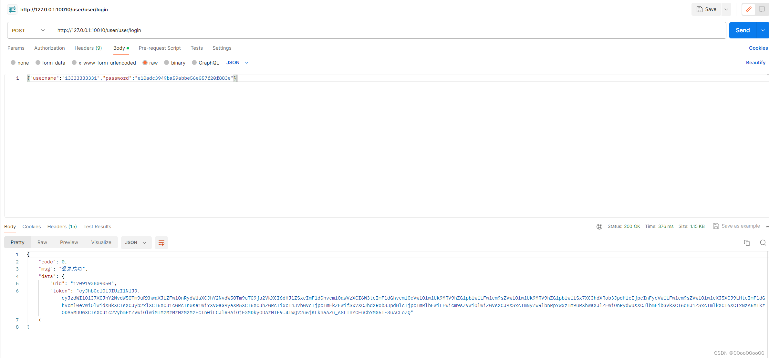
Task: Select the form-data radio button
Action: pyautogui.click(x=38, y=63)
